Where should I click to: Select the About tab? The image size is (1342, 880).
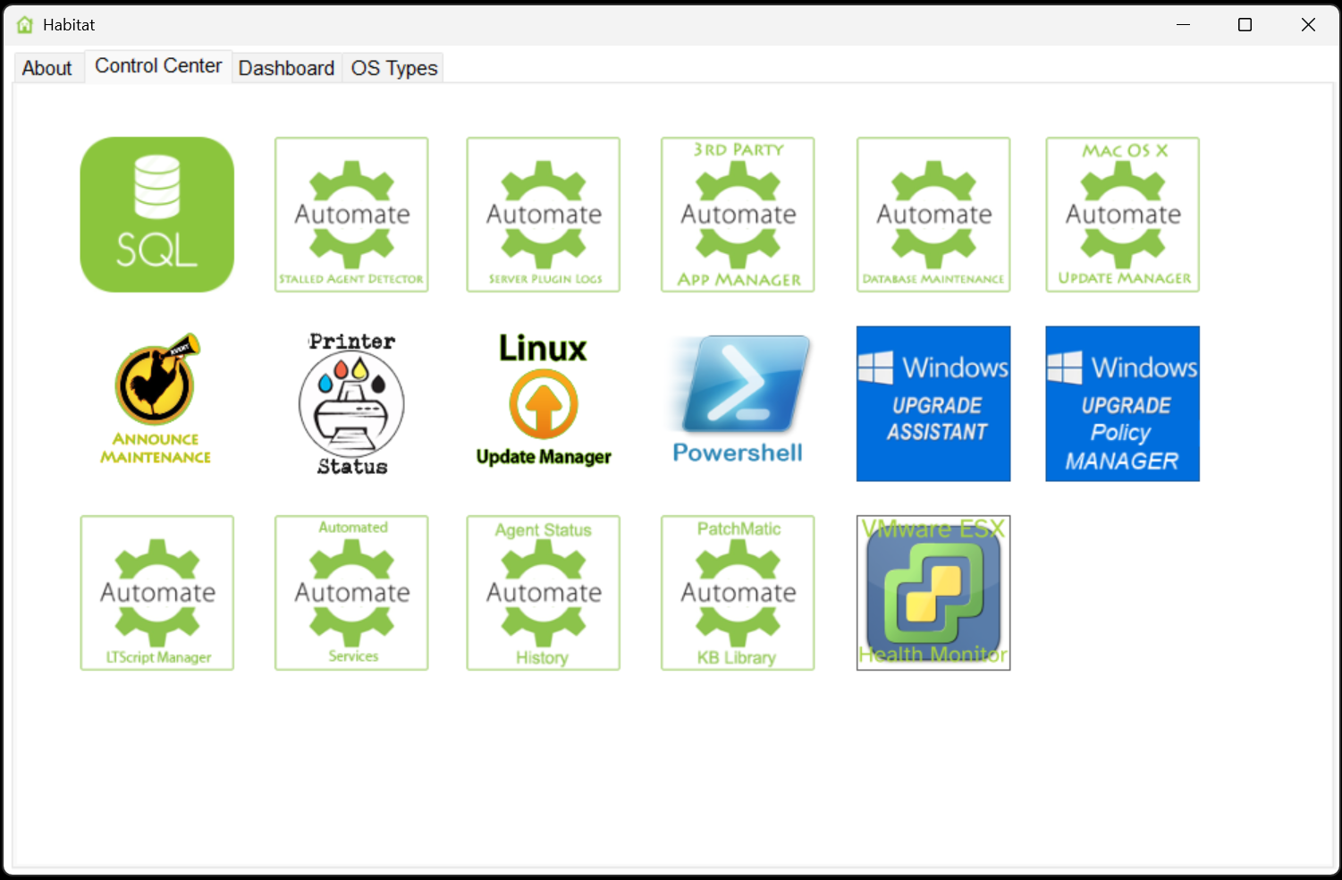coord(47,67)
